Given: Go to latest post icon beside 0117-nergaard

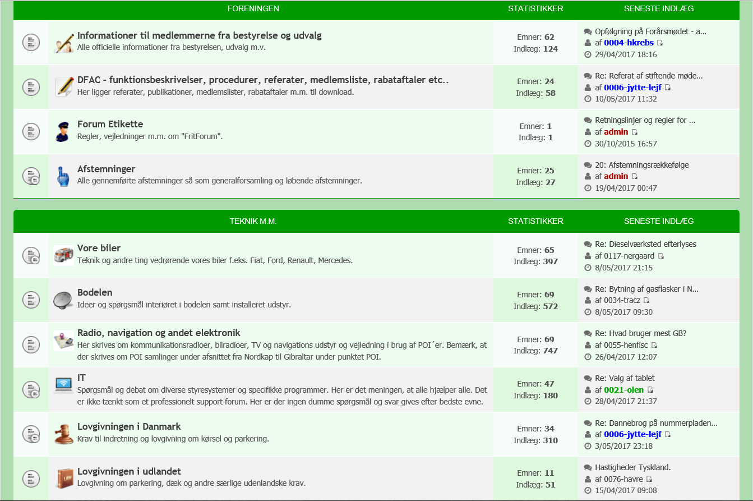Looking at the screenshot, I should click(x=661, y=256).
